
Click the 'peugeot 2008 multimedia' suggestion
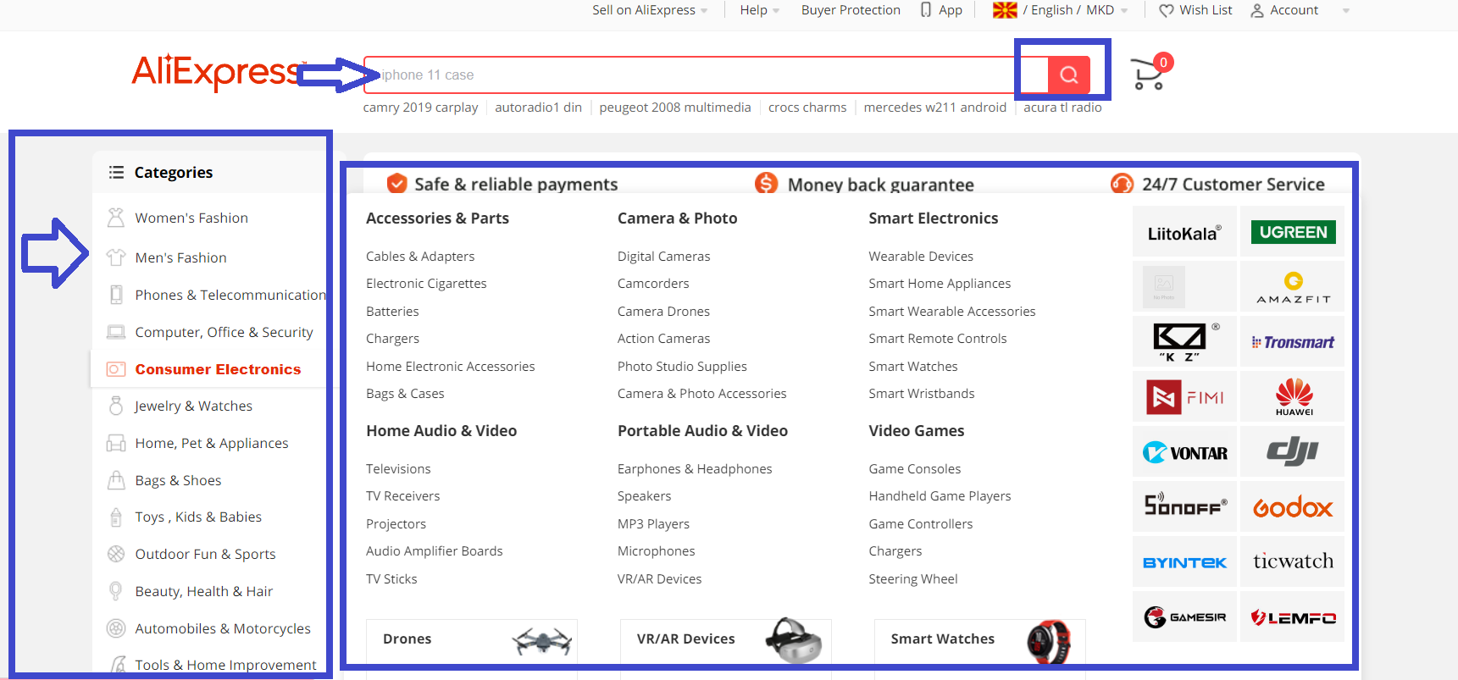[x=675, y=108]
